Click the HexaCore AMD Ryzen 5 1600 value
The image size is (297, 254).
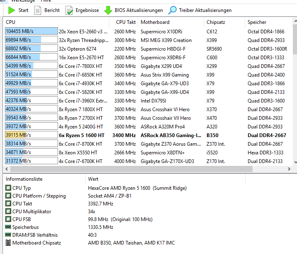coord(137,188)
